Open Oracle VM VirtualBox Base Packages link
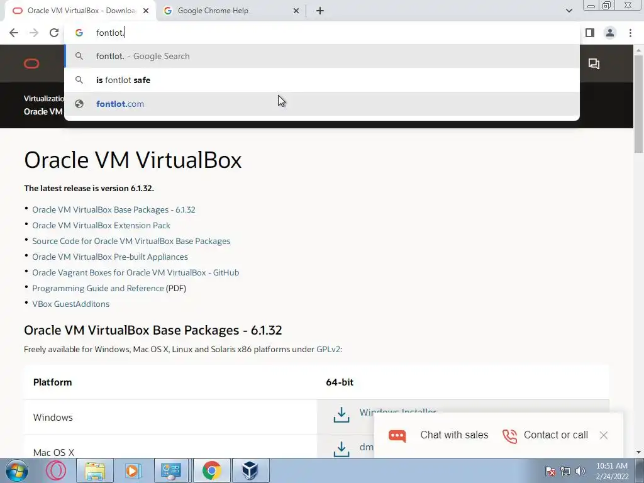644x483 pixels. [114, 210]
